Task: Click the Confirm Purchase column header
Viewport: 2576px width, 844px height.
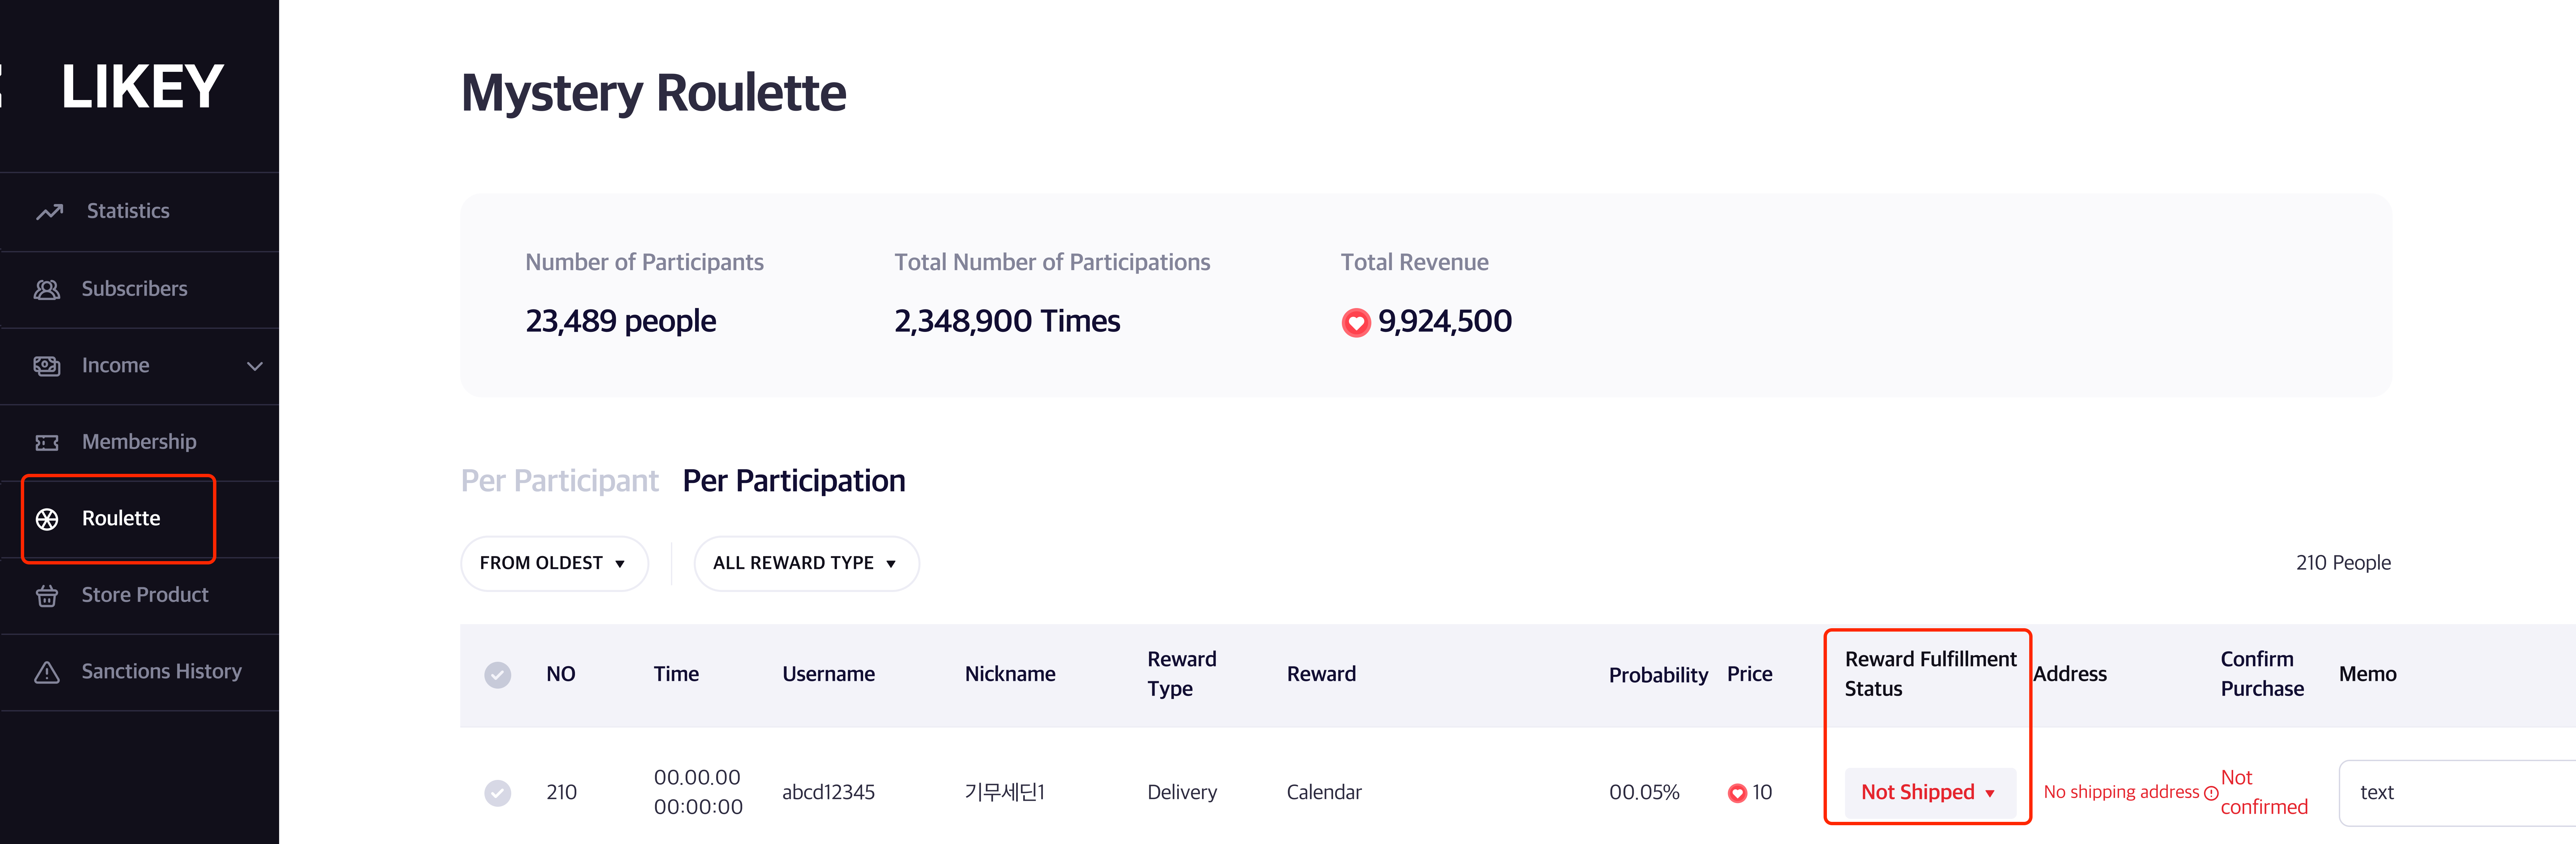Action: tap(2262, 674)
